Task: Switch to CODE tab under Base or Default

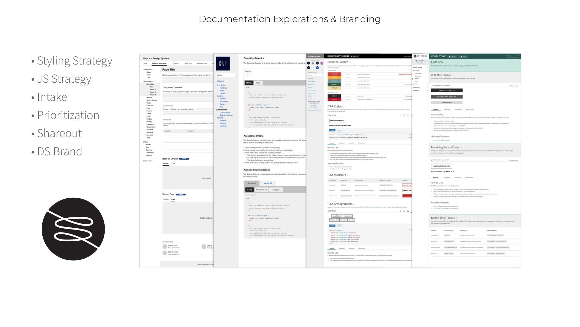Action: pyautogui.click(x=173, y=163)
